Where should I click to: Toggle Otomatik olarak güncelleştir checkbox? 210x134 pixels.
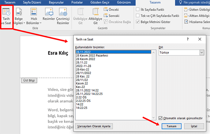[161, 118]
